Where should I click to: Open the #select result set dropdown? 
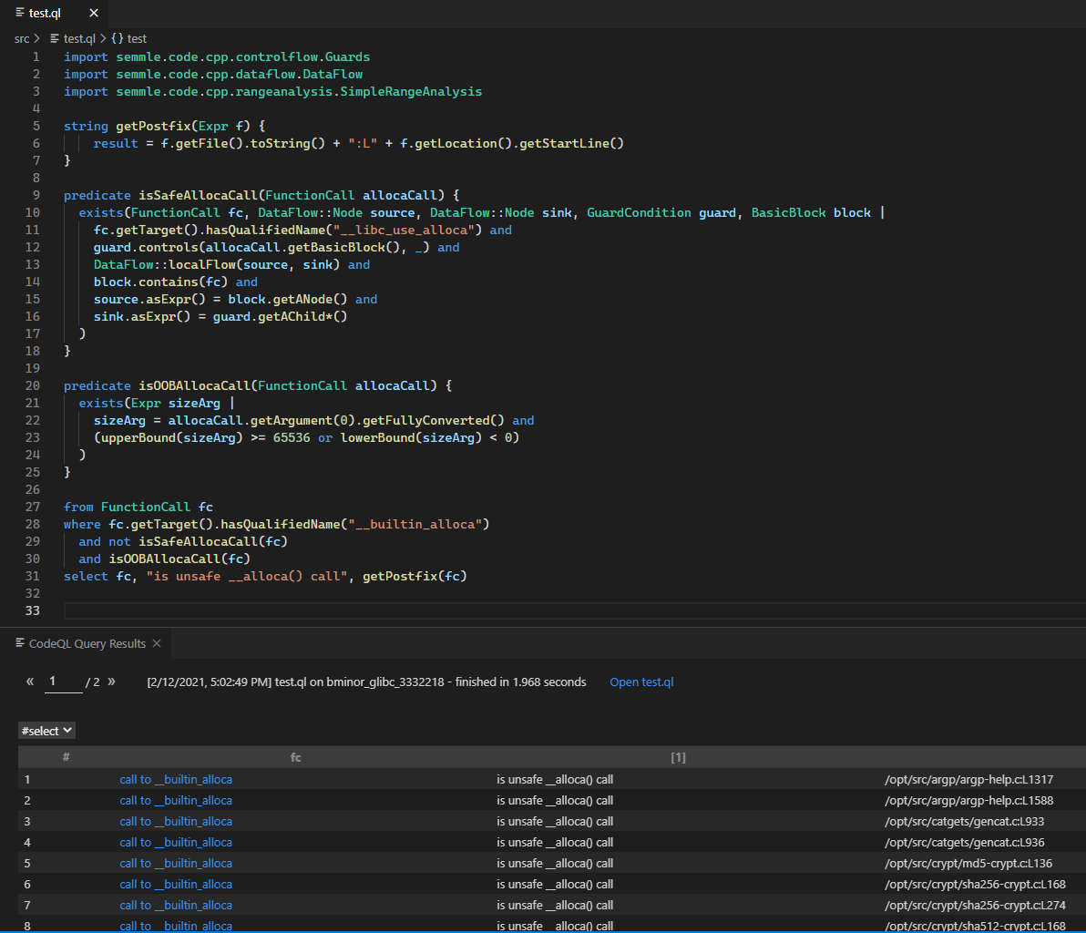point(46,731)
